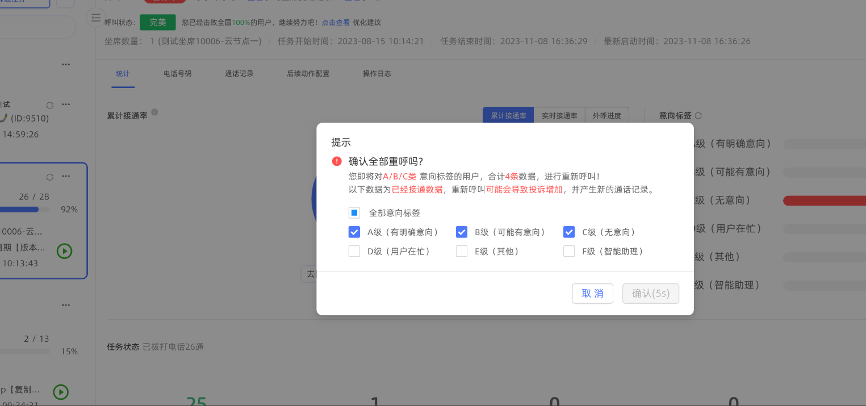The image size is (866, 406).
Task: Collapse the sidebar with the menu-fold icon
Action: (x=96, y=18)
